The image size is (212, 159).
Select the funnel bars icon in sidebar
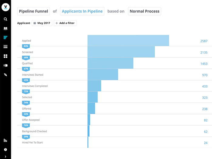point(5,37)
